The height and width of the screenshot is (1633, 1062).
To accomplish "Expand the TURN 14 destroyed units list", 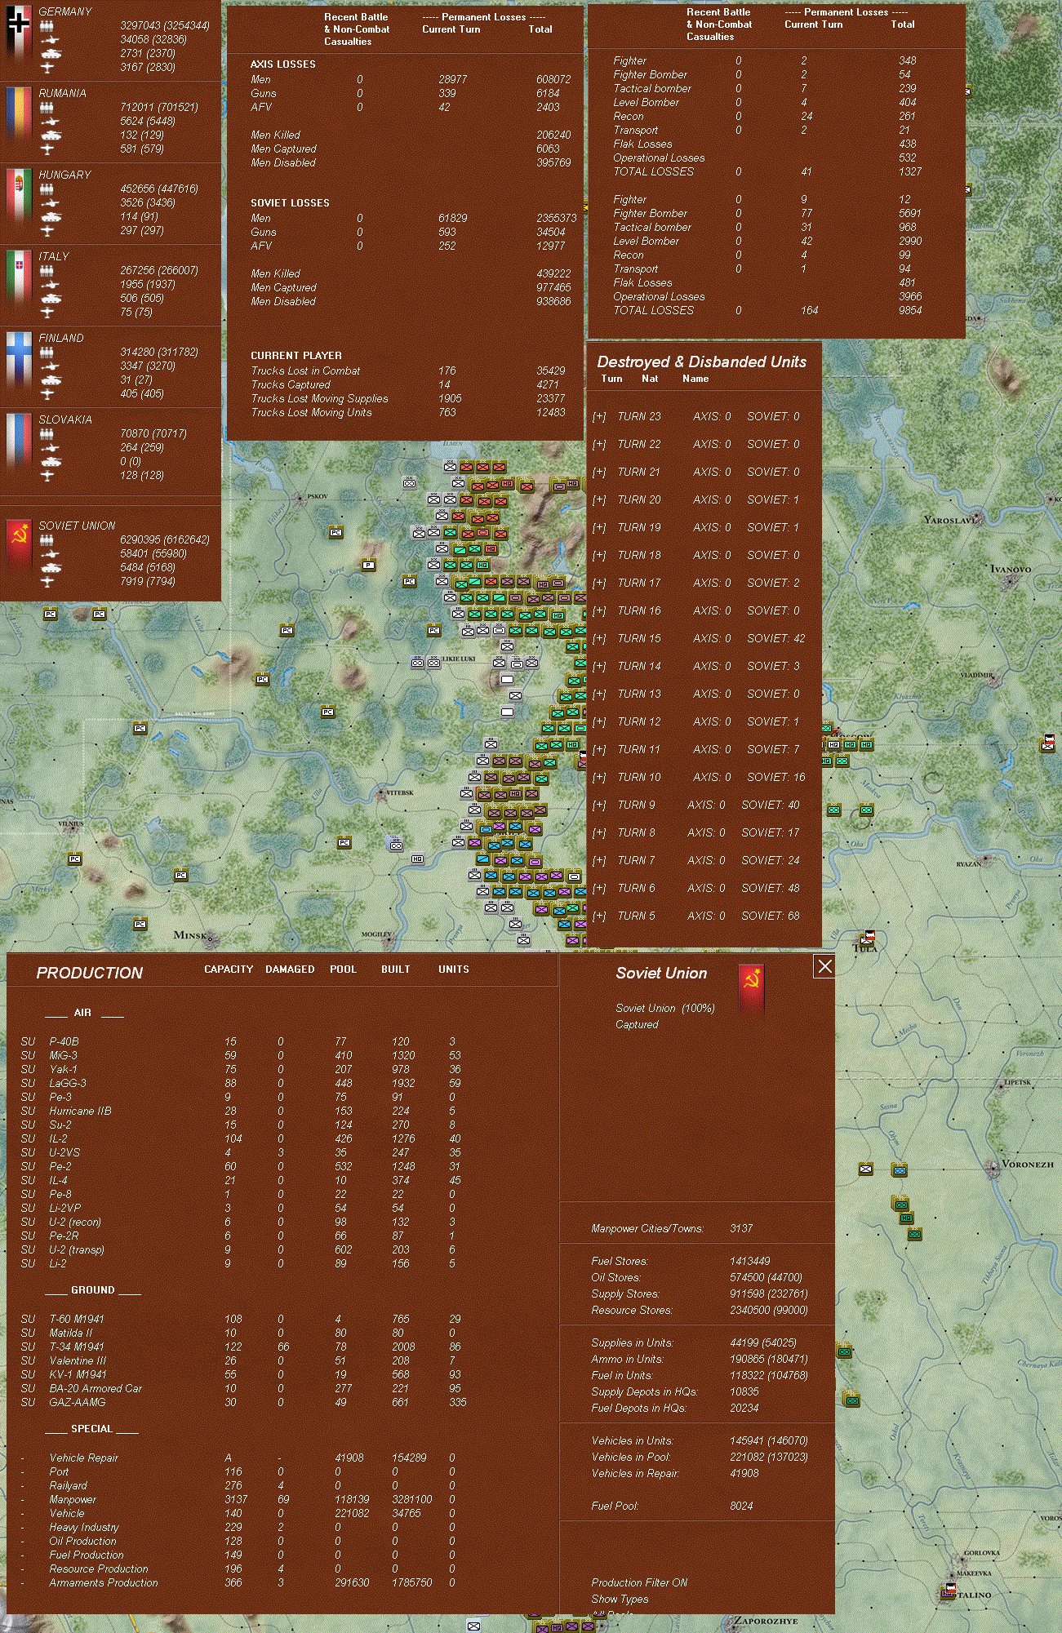I will click(599, 667).
